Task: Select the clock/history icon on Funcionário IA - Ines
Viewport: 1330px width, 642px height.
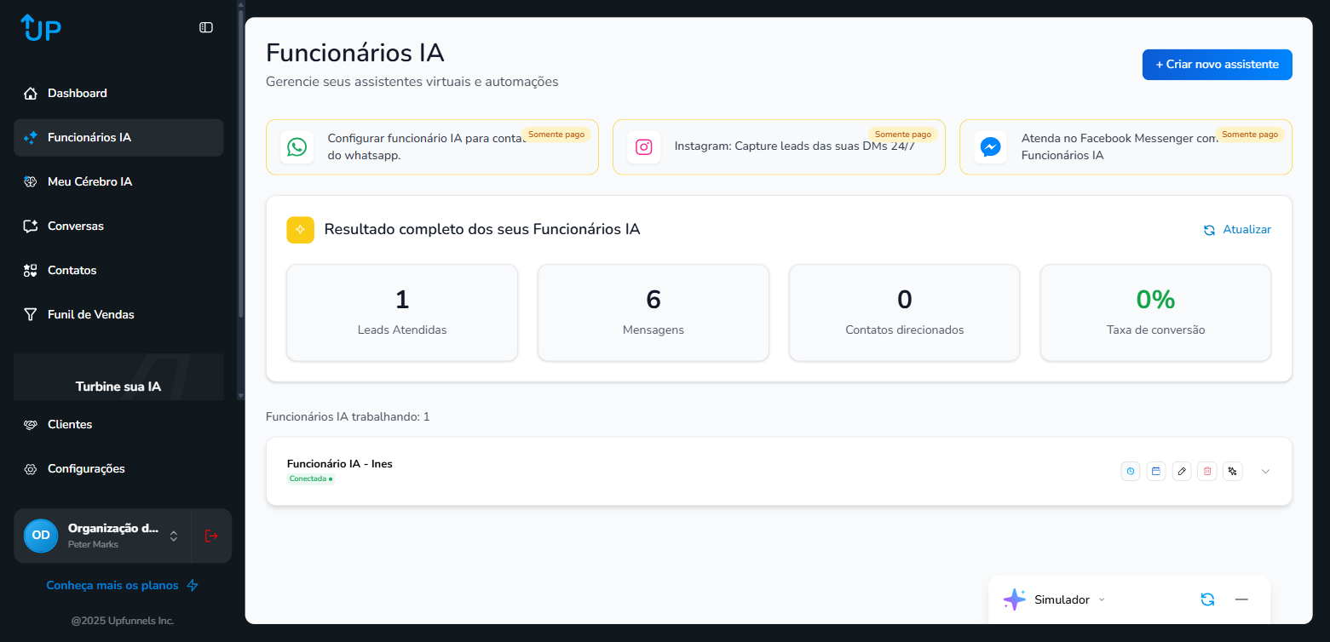Action: [1130, 471]
